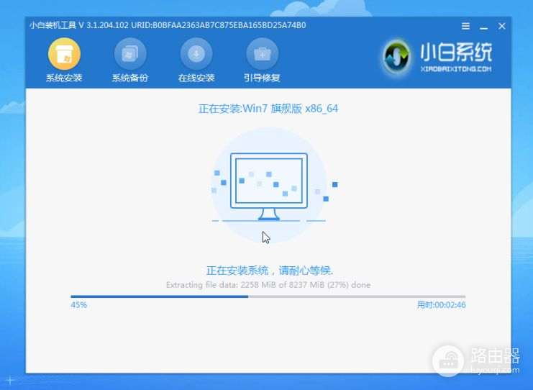Click the 小白系统 logo icon

(x=396, y=58)
